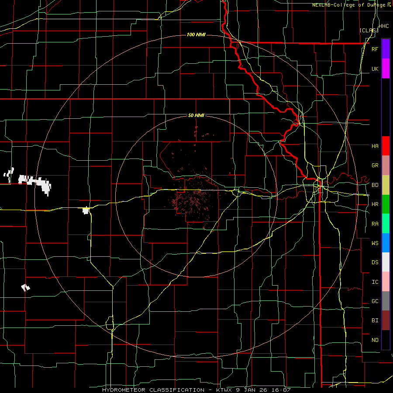Click the 'BI' legend label
The width and height of the screenshot is (393, 393).
(375, 321)
